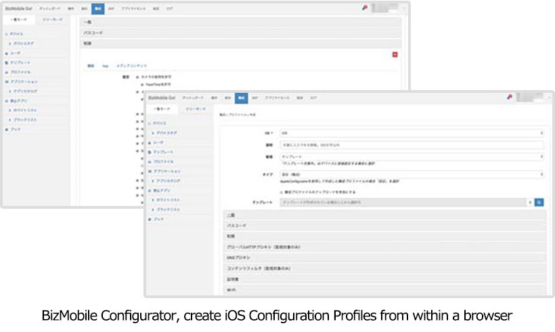This screenshot has height=332, width=555.
Task: Expand the パスコード section in the front window
Action: [x=385, y=226]
